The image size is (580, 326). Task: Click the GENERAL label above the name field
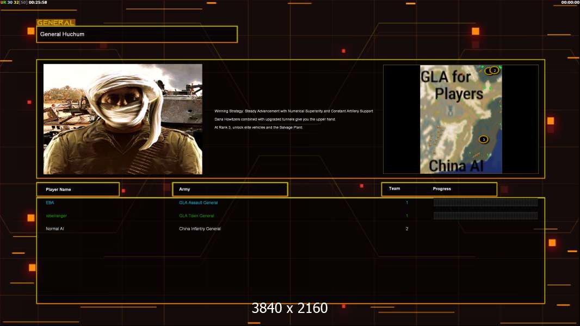click(56, 22)
